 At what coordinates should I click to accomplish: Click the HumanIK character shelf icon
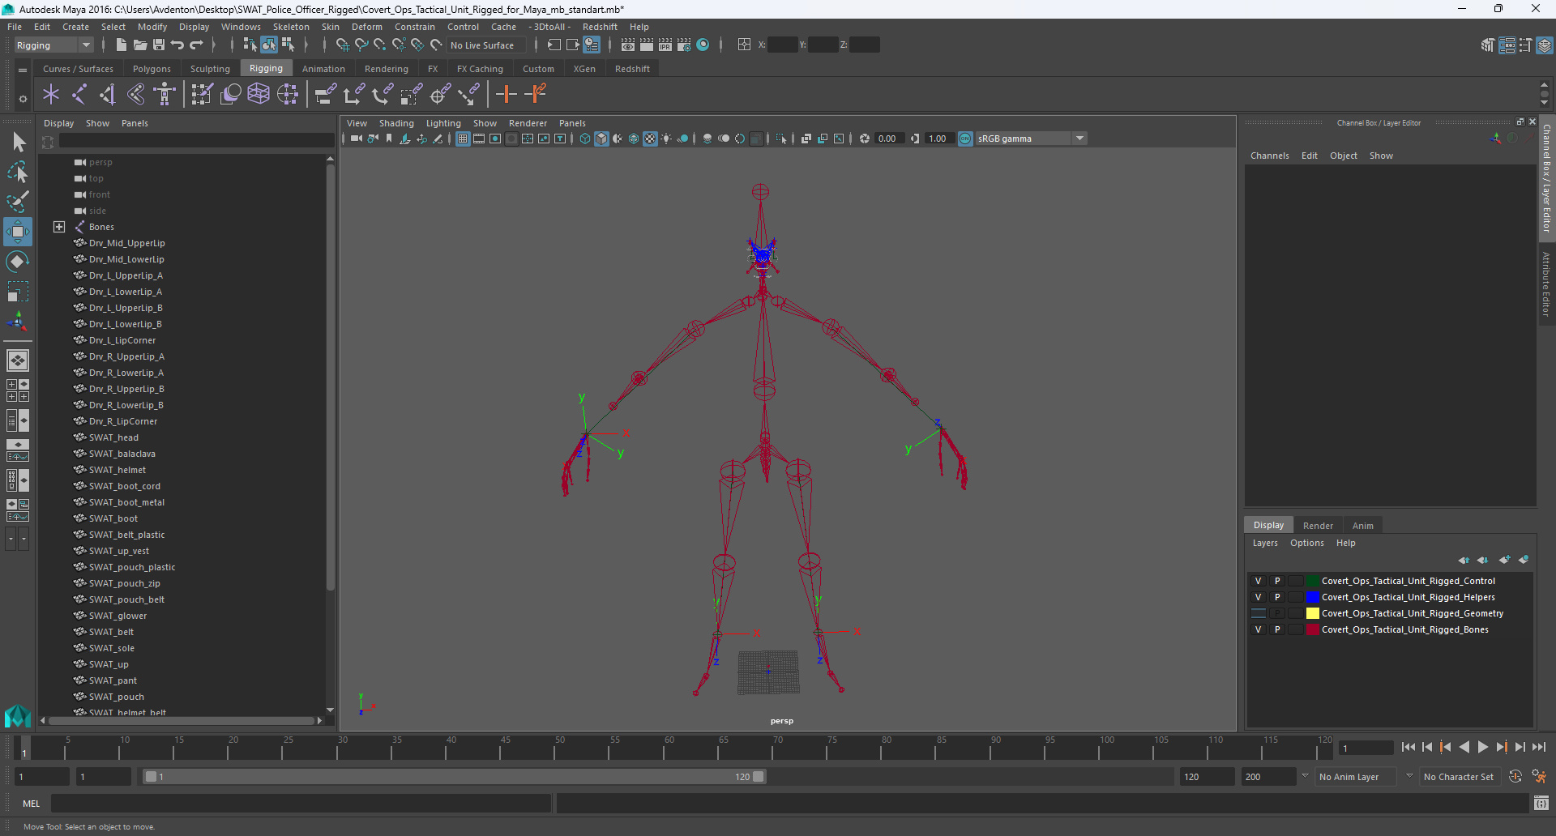tap(165, 95)
